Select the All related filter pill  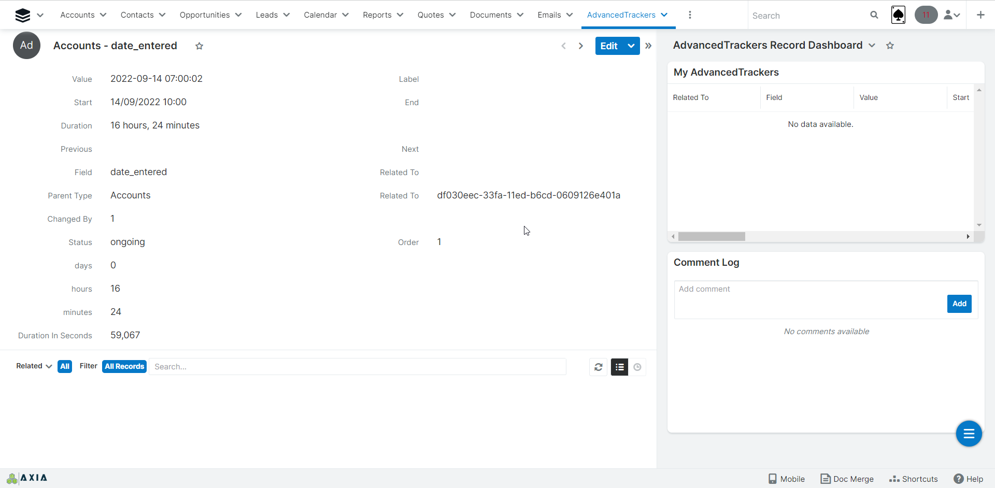click(x=65, y=366)
